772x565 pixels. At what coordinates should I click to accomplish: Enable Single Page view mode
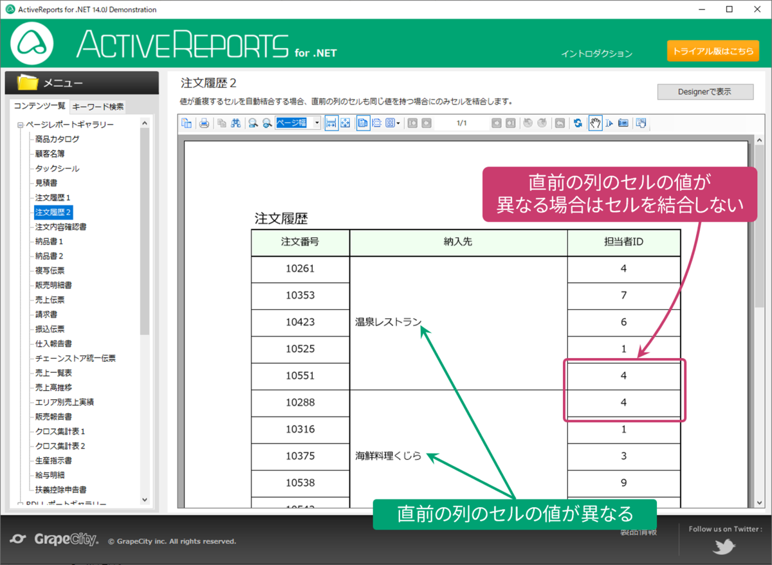362,123
